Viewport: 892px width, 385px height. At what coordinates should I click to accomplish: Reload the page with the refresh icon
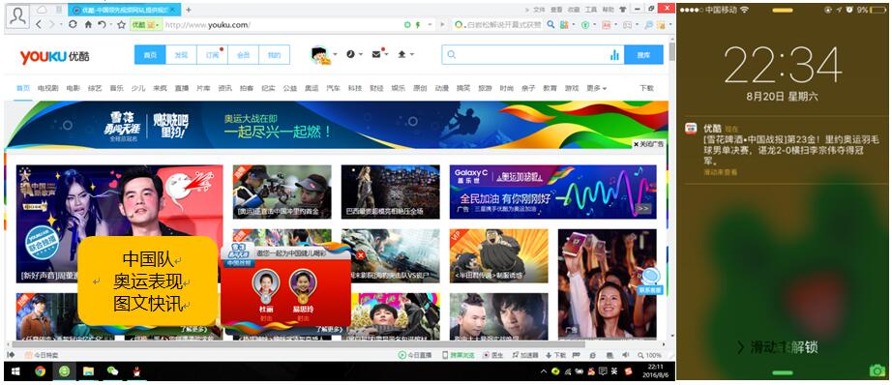pyautogui.click(x=73, y=25)
